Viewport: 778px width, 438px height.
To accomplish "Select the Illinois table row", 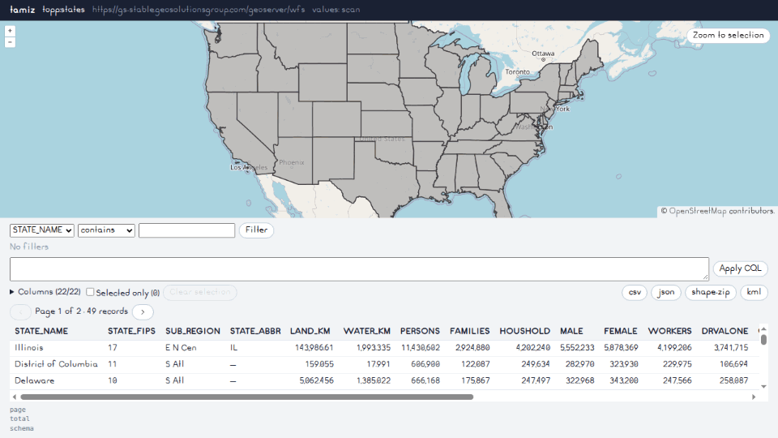I will click(383, 348).
